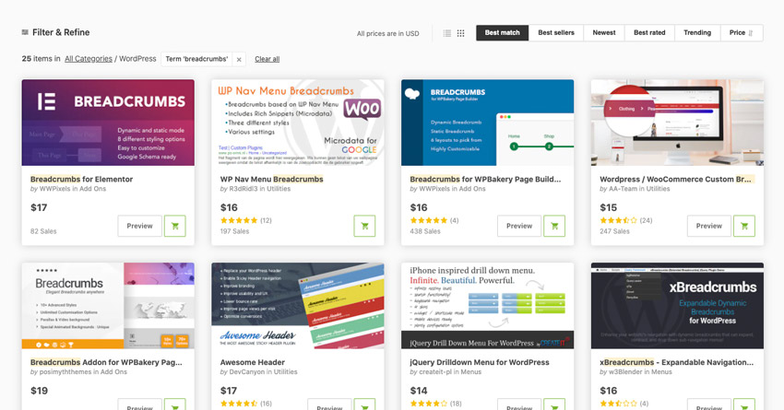Open xBreadcrumbs thumbnail
The image size is (784, 410).
point(677,306)
